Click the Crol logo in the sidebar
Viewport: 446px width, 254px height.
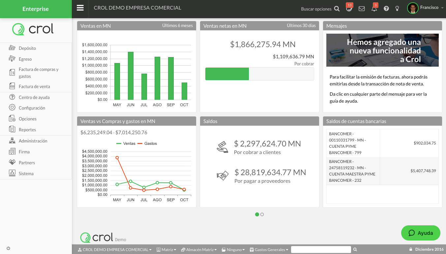point(33,29)
